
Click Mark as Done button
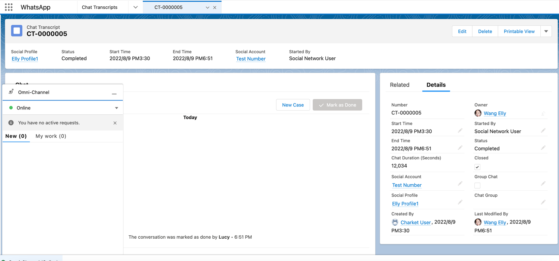337,105
